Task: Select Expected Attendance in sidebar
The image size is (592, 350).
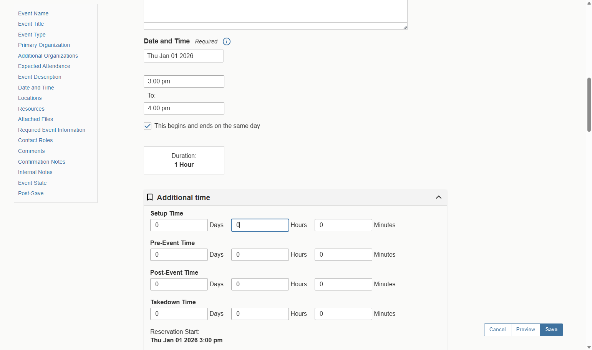Action: pos(44,66)
